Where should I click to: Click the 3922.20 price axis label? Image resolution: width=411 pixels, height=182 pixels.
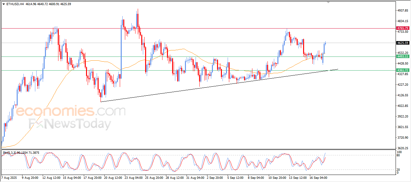click(x=403, y=117)
